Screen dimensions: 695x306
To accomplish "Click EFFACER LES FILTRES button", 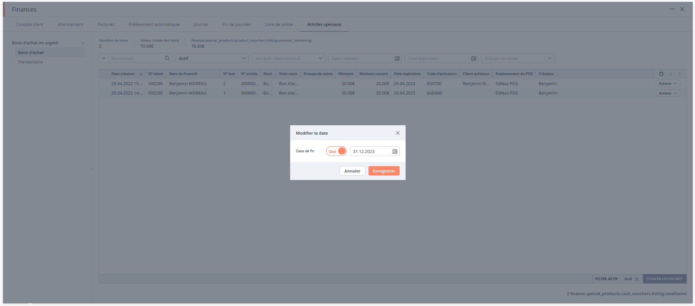I will tap(664, 279).
